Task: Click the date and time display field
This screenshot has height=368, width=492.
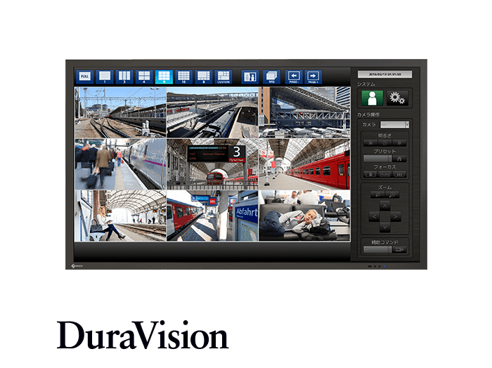Action: click(x=384, y=74)
